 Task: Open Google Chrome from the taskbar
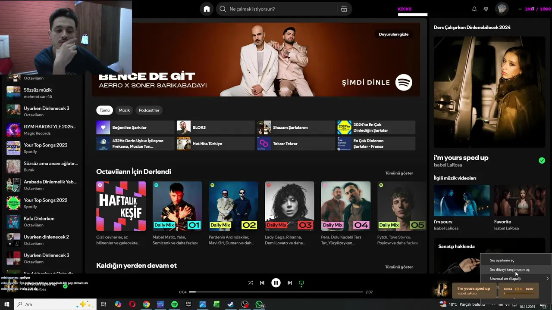click(x=146, y=304)
